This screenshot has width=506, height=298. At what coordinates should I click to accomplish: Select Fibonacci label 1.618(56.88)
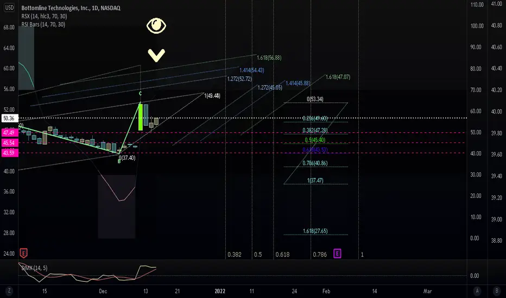(x=269, y=57)
